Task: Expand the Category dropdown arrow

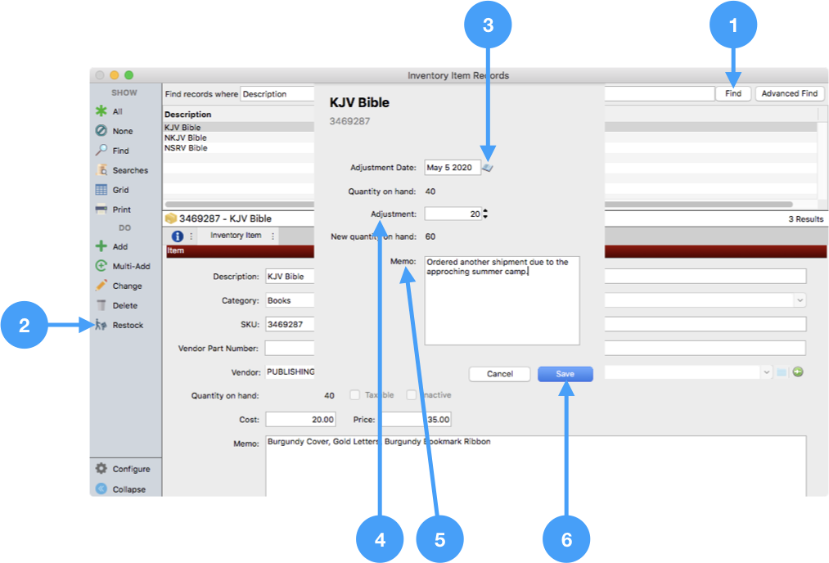Action: (799, 300)
